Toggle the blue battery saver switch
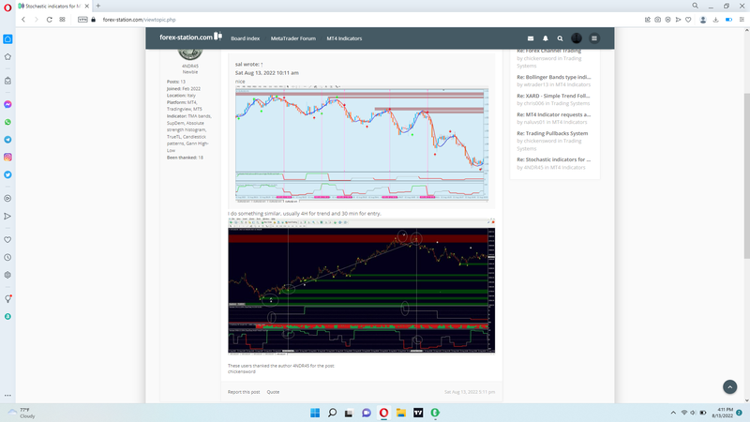The image size is (750, 422). click(729, 20)
